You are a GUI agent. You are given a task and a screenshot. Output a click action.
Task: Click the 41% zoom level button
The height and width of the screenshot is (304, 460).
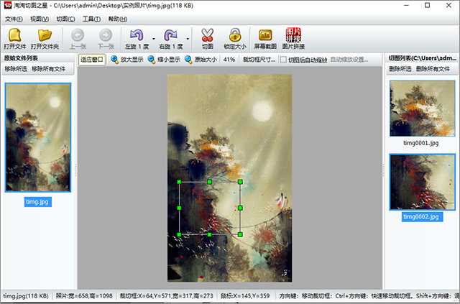coord(229,60)
